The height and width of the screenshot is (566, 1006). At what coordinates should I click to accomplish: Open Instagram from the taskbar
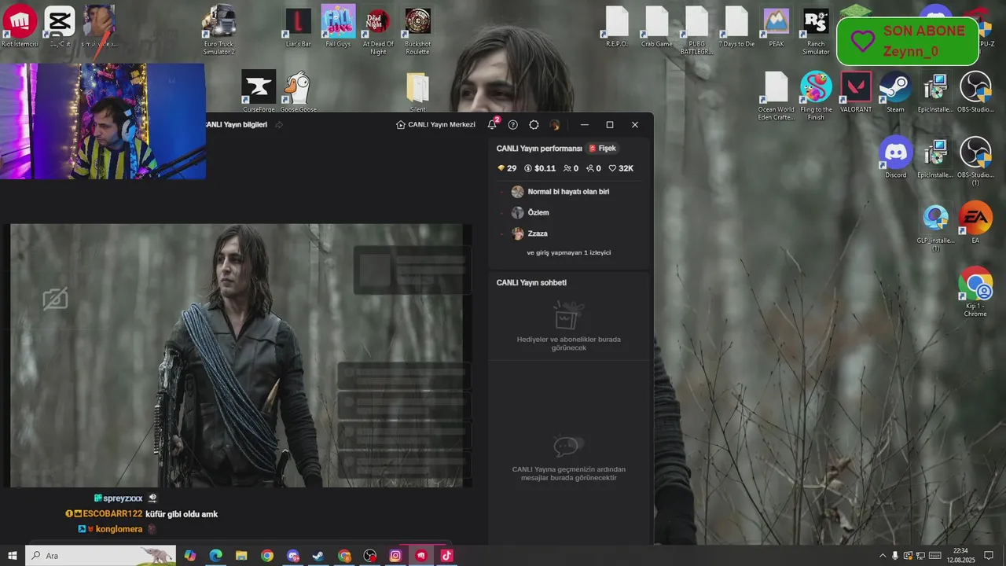pyautogui.click(x=395, y=556)
